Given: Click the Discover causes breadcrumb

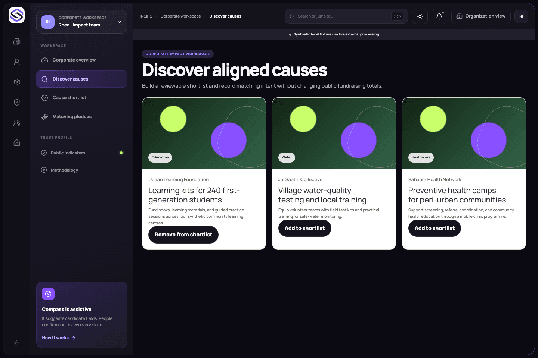Looking at the screenshot, I should click(225, 16).
